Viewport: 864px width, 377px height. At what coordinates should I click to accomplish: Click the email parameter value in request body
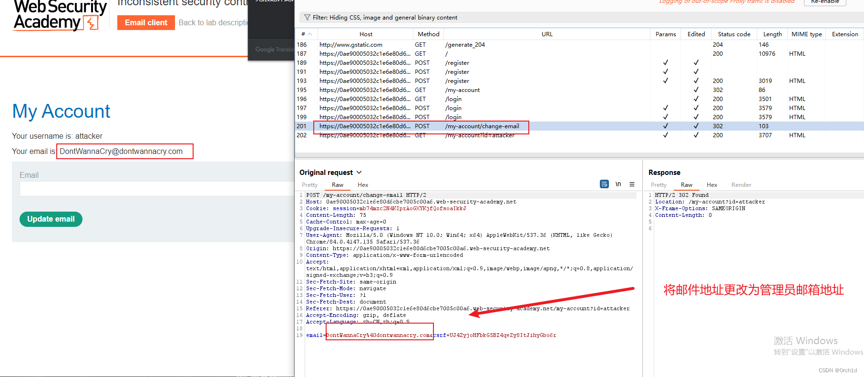coord(378,336)
